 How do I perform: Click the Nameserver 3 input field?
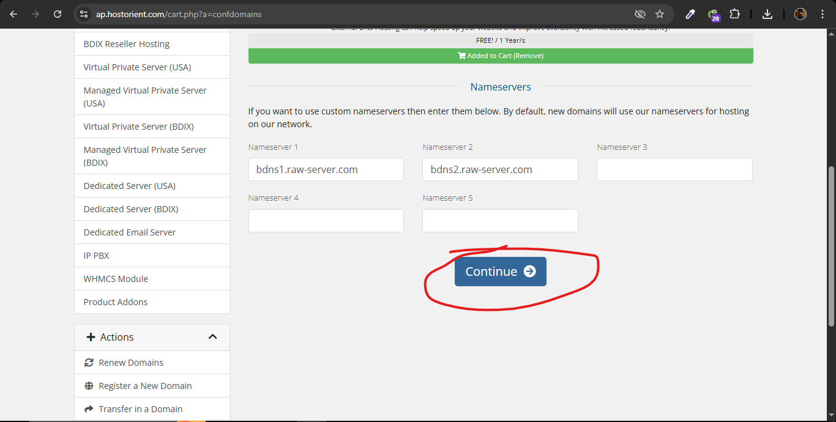[x=674, y=169]
